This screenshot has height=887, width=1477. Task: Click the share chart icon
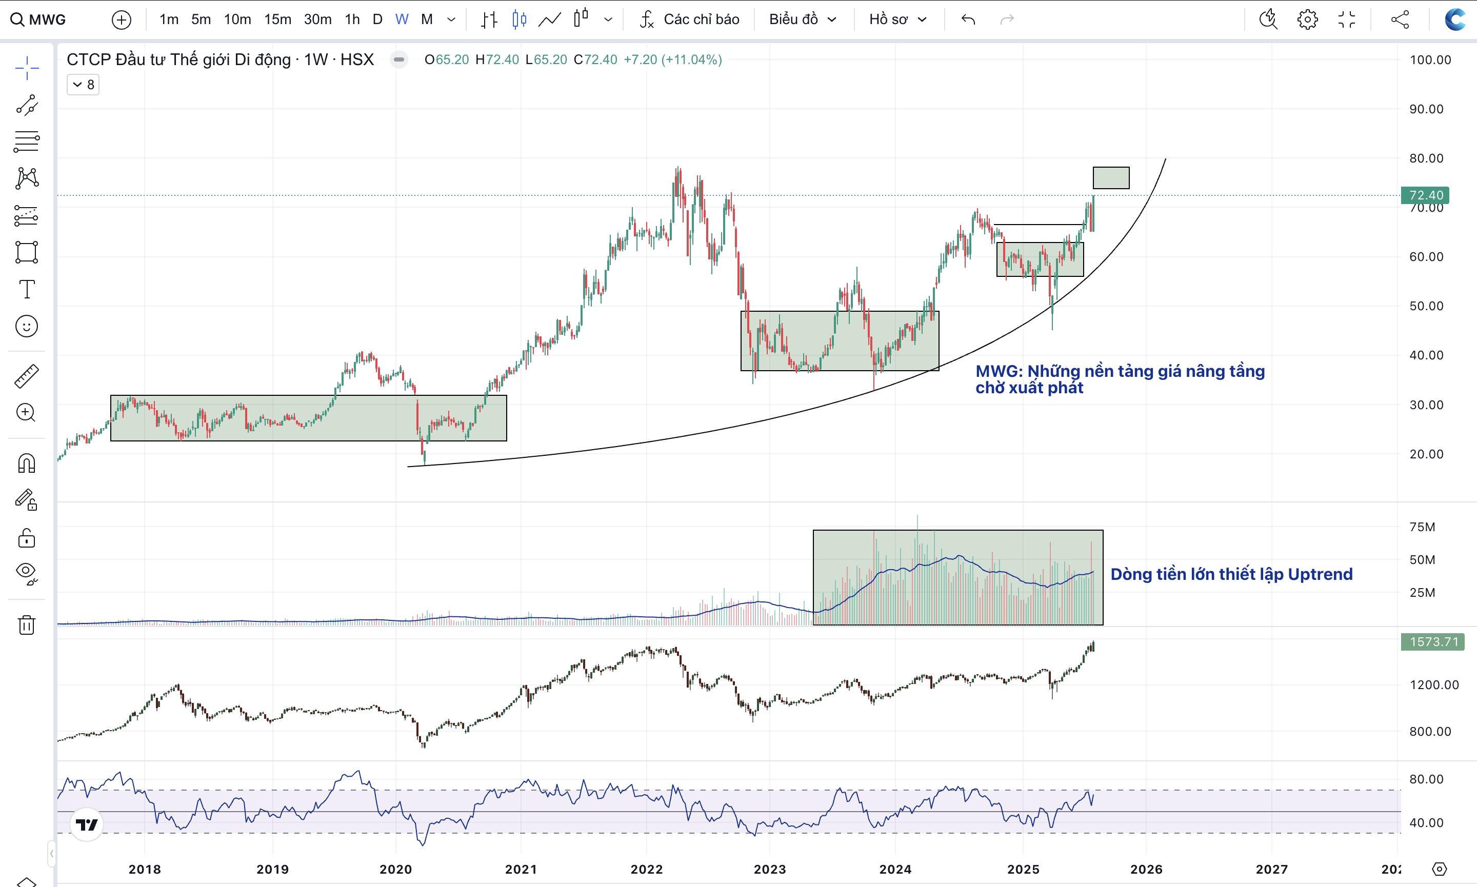[x=1400, y=19]
